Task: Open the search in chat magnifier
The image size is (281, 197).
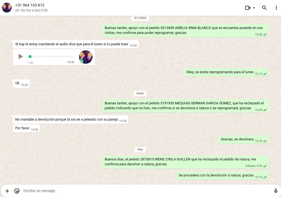Action: click(264, 8)
